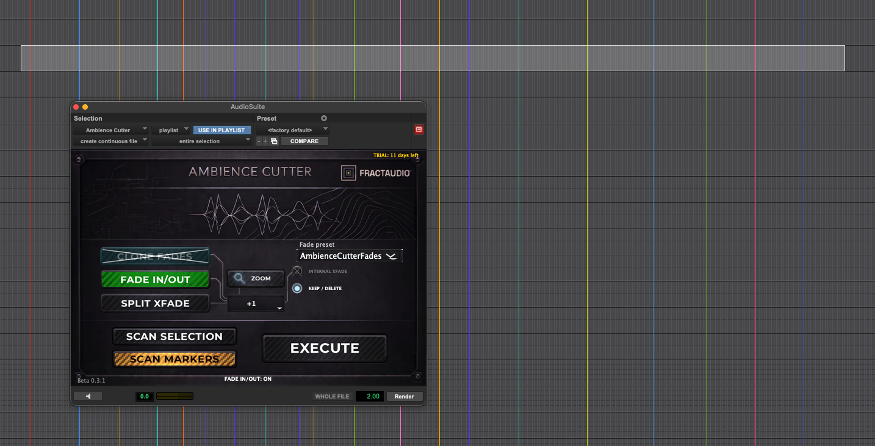Screen dimensions: 875x446
Task: Click the TRIAL: 11 days left notice
Action: tap(396, 155)
